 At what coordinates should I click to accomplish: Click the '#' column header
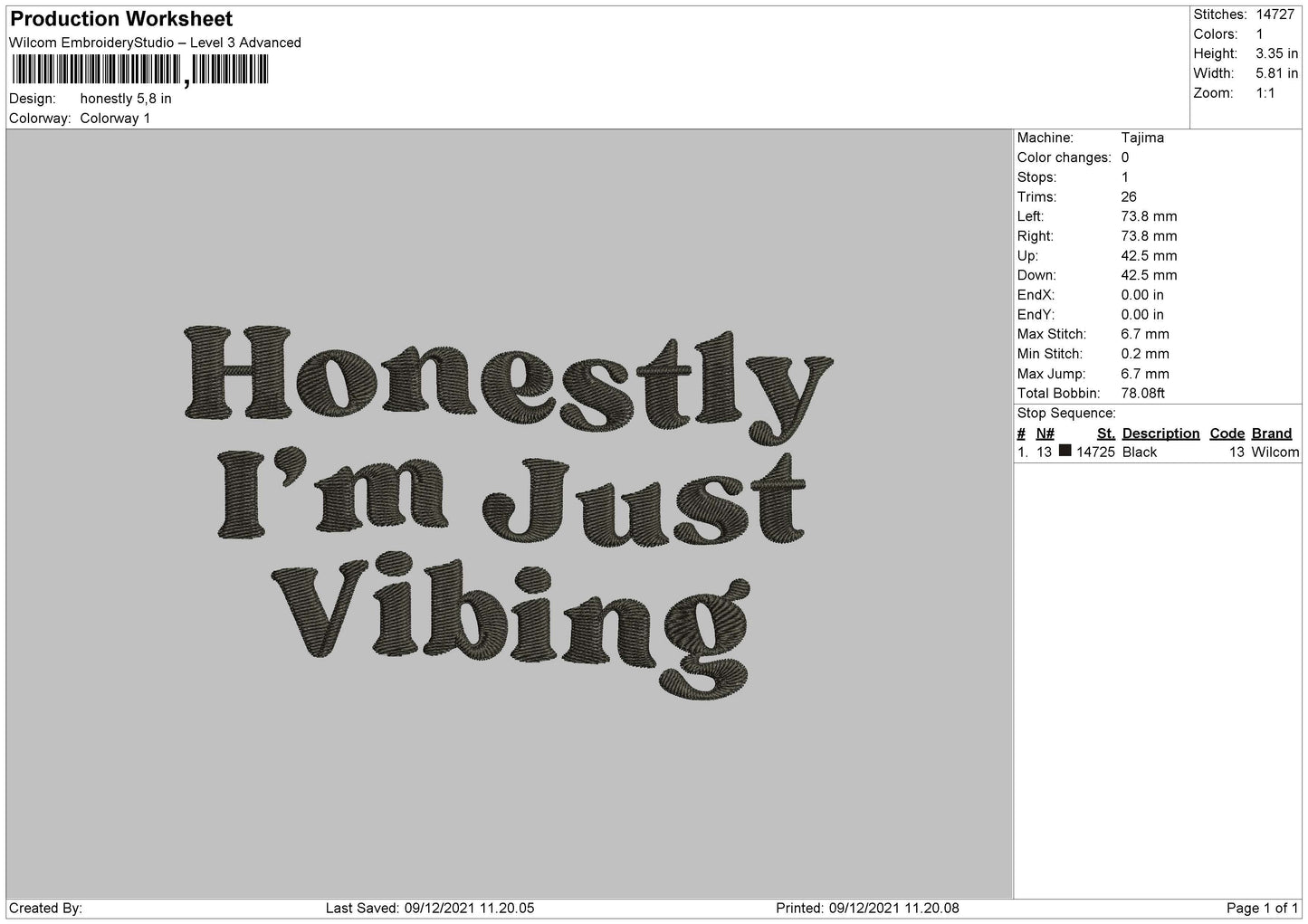coord(1021,433)
